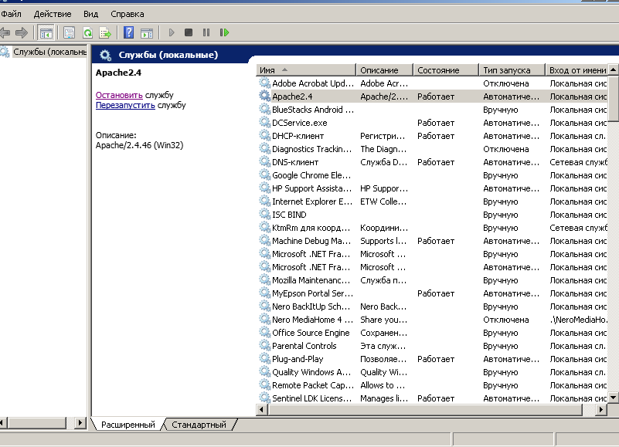Open Help with the question mark icon
Screen dimensions: 619x447
click(129, 32)
